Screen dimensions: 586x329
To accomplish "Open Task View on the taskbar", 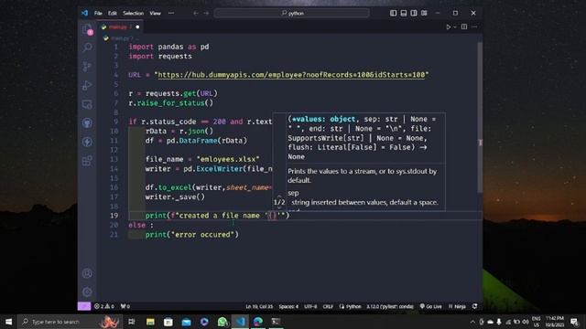I will tap(132, 322).
